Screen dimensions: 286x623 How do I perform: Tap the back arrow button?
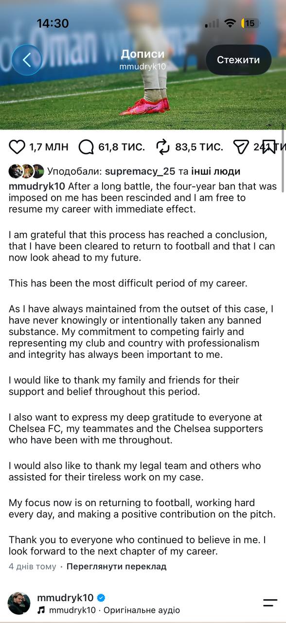point(27,60)
